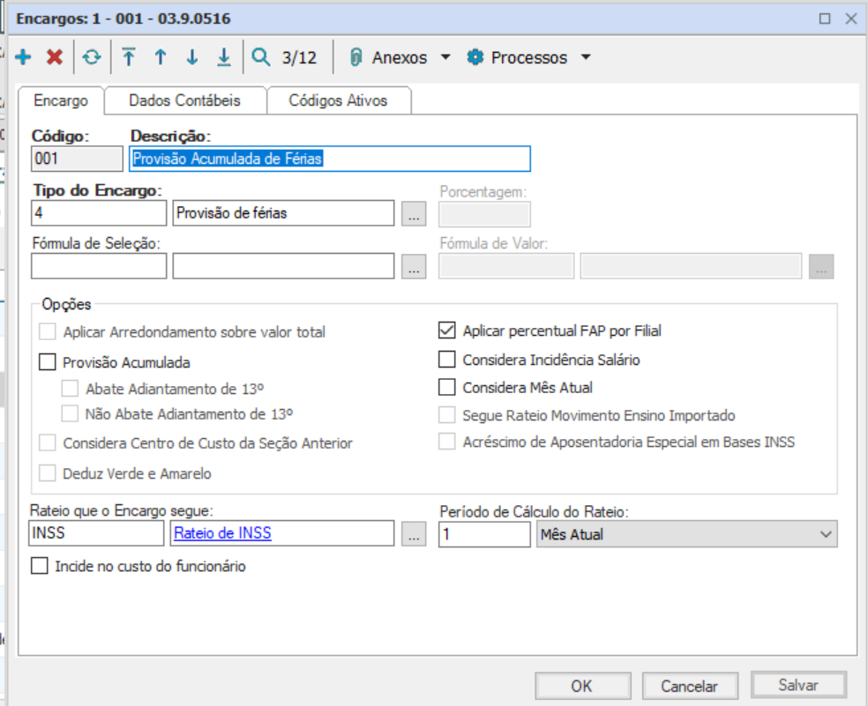The height and width of the screenshot is (706, 868).
Task: Toggle Abate Adiantamento de 13º checkbox
Action: point(70,389)
